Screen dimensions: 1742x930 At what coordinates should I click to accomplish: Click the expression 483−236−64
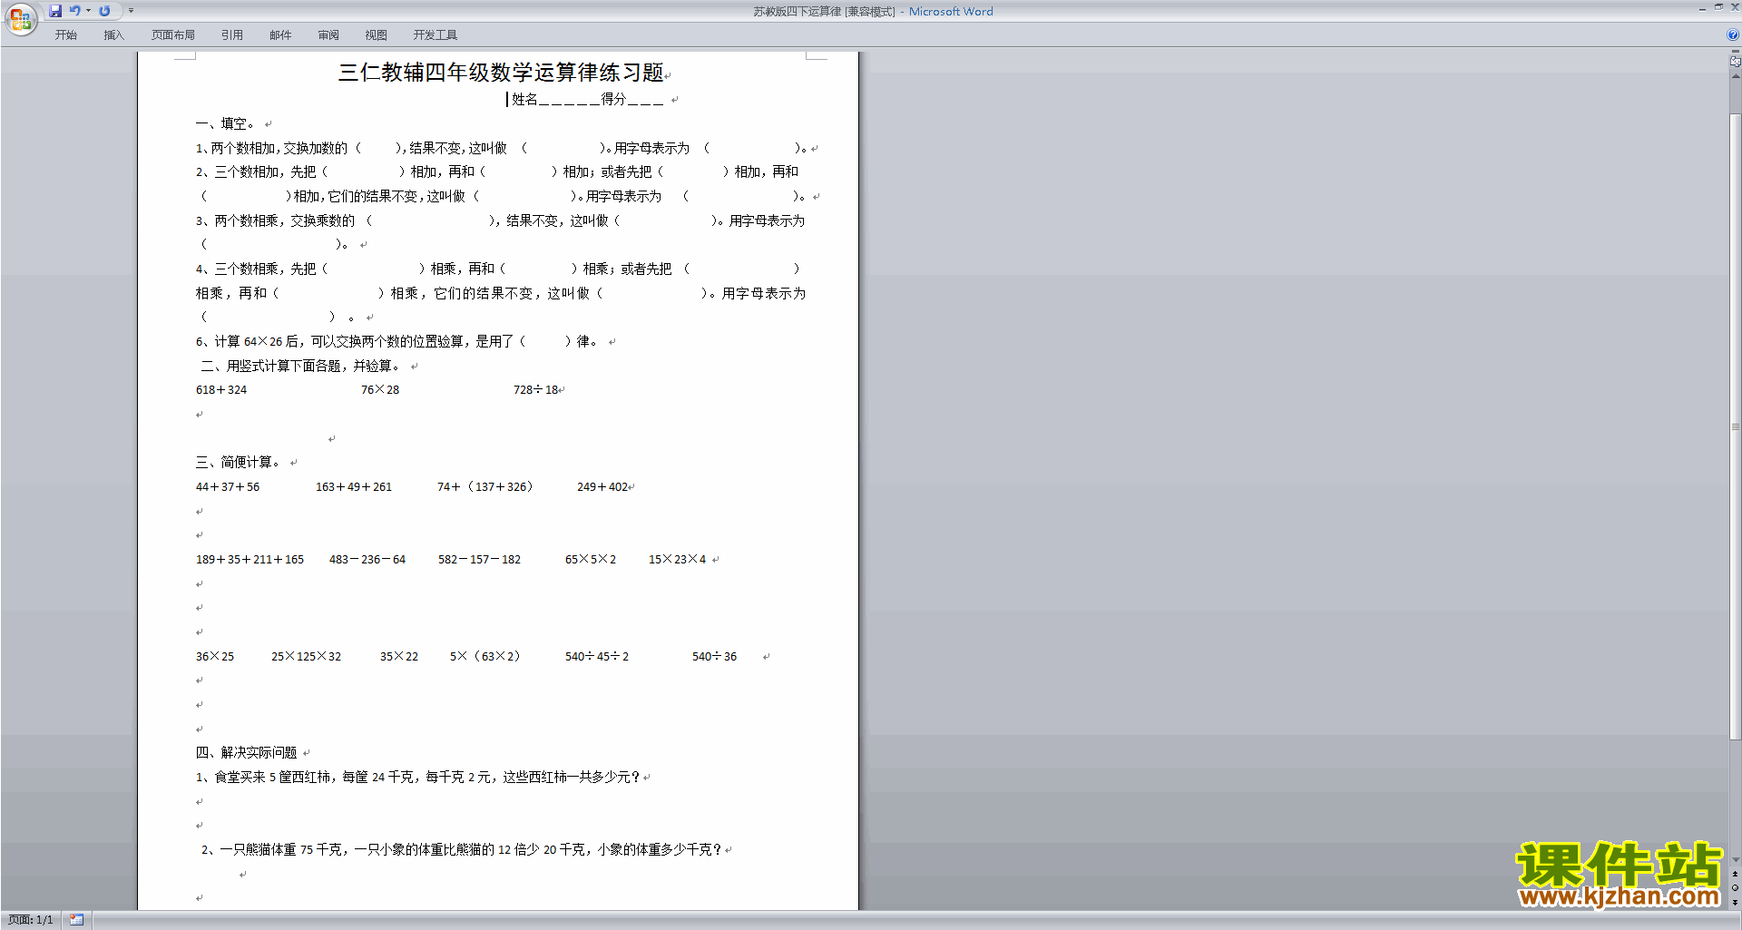(367, 560)
